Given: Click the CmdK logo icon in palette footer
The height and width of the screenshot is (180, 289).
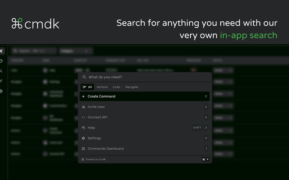Looking at the screenshot, I should click(x=83, y=159).
